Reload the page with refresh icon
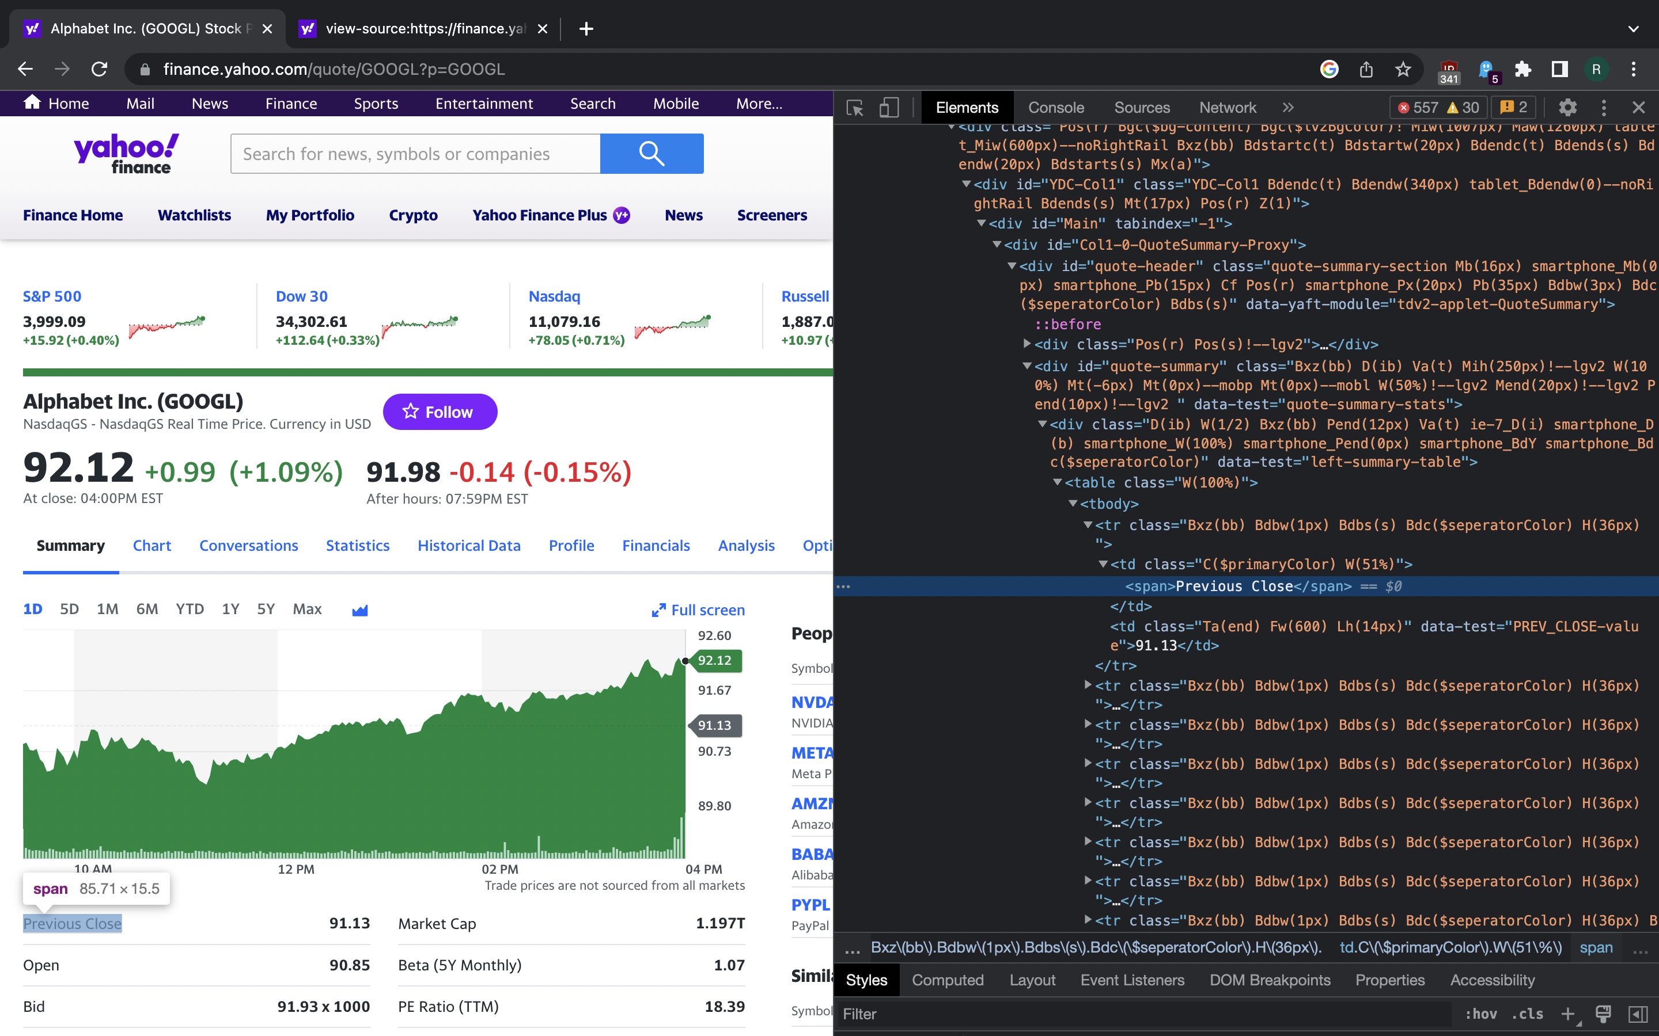The height and width of the screenshot is (1036, 1659). tap(100, 69)
